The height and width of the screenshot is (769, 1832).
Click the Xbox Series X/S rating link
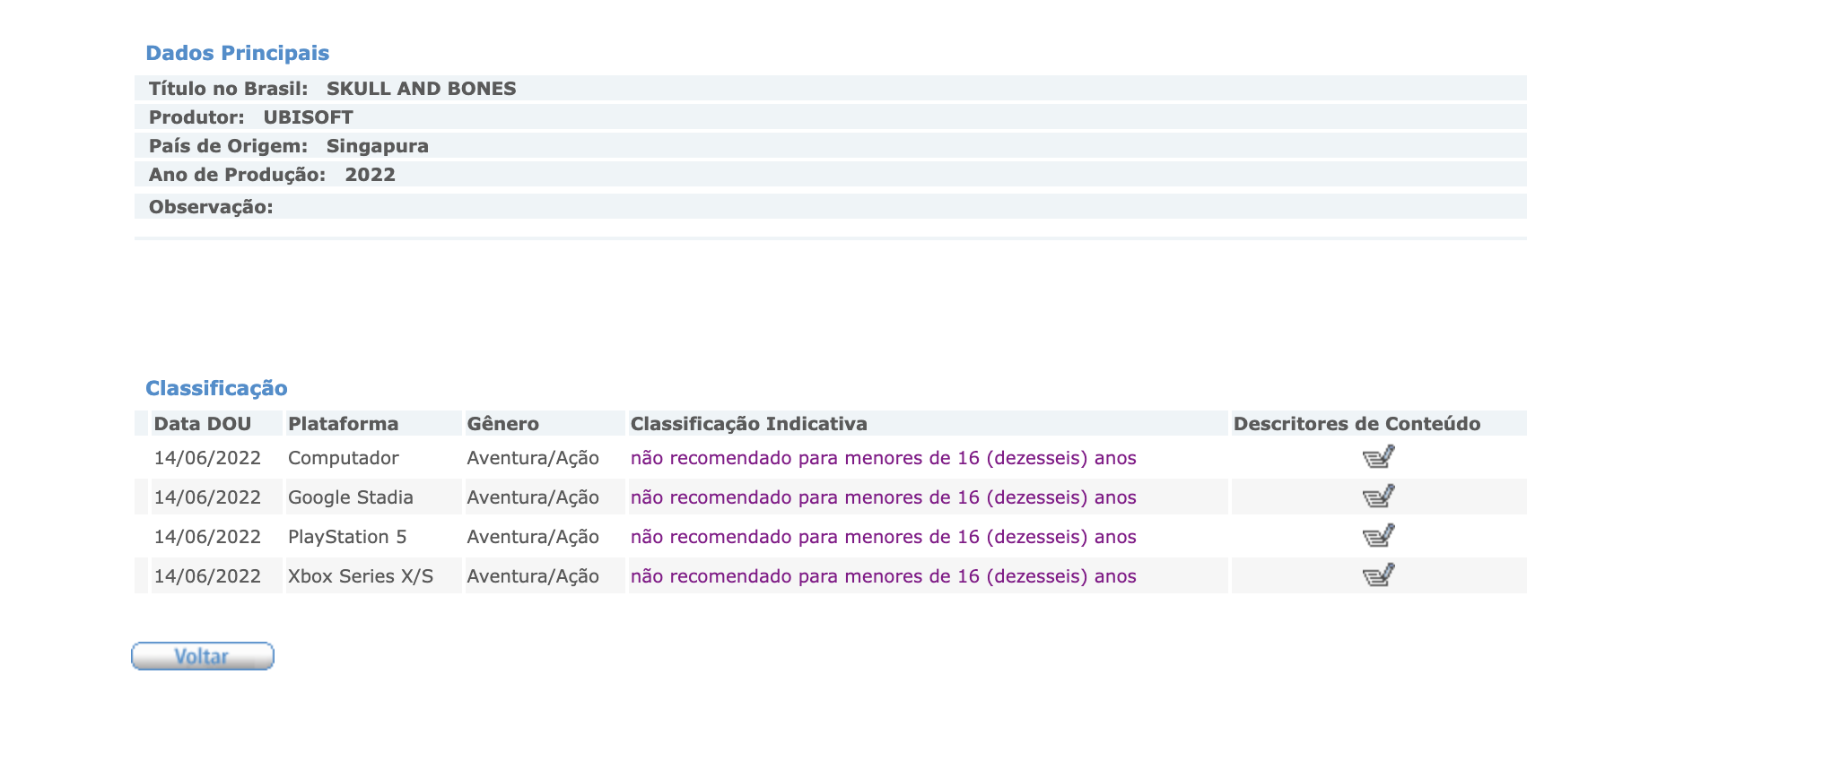point(883,576)
